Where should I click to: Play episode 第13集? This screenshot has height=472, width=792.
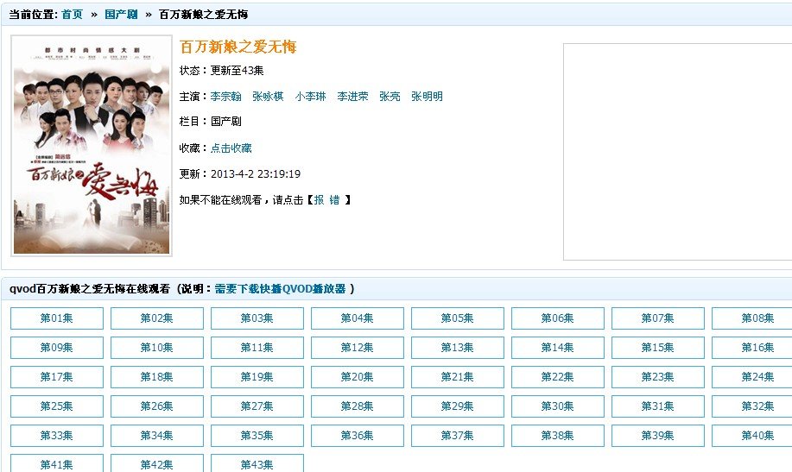pyautogui.click(x=458, y=348)
